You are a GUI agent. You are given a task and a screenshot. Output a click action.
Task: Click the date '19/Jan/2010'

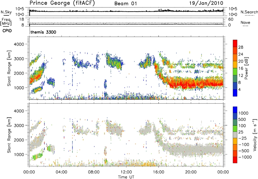[x=206, y=3]
